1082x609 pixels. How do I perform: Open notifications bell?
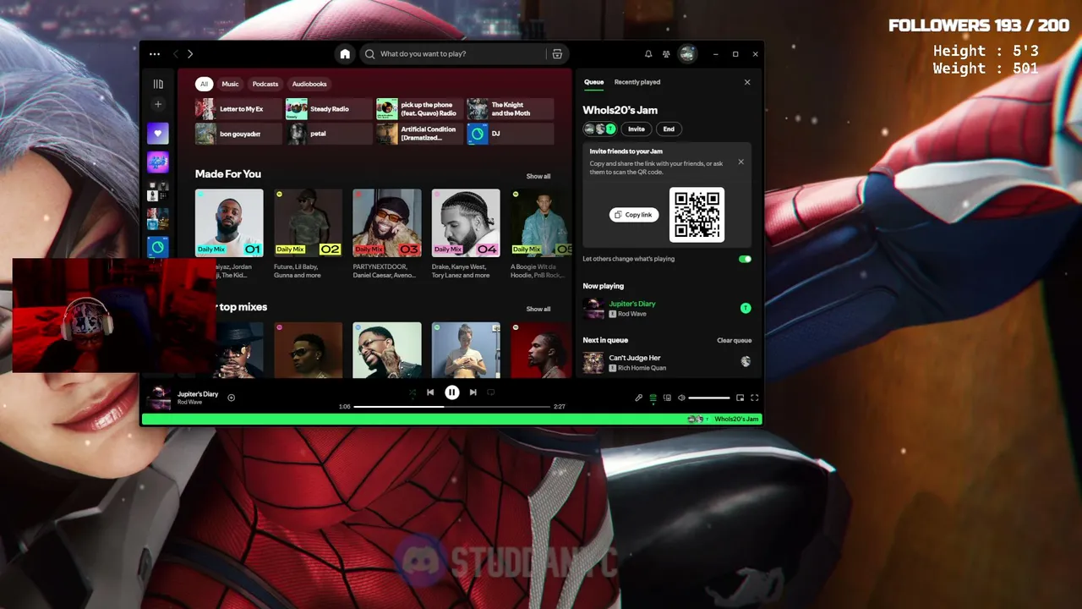click(648, 54)
